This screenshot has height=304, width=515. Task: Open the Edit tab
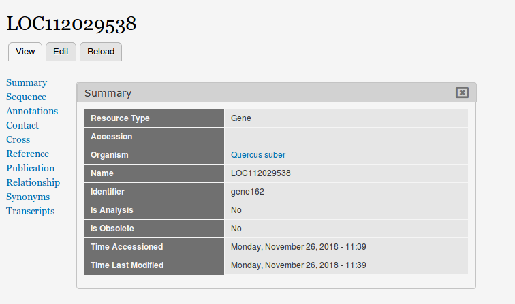click(x=61, y=52)
